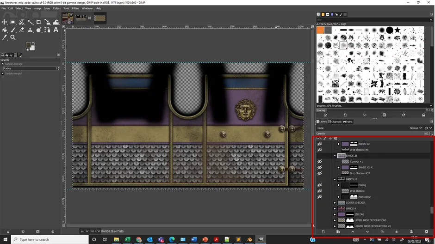435x244 pixels.
Task: Lower the selected layer one step
Action: (367, 232)
